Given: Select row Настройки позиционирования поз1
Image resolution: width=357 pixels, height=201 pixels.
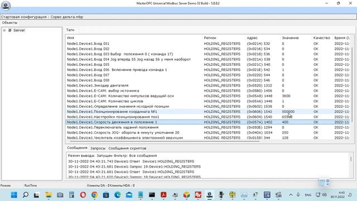Looking at the screenshot, I should pyautogui.click(x=208, y=117).
